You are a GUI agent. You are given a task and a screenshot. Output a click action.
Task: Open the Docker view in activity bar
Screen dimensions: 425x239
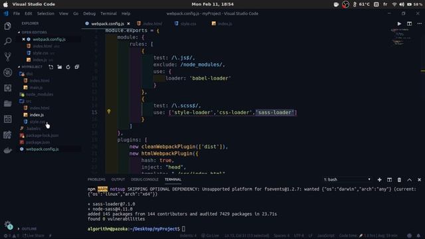[x=7, y=150]
